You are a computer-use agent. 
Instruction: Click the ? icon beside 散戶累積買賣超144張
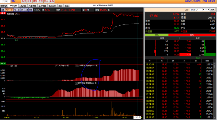pos(76,83)
